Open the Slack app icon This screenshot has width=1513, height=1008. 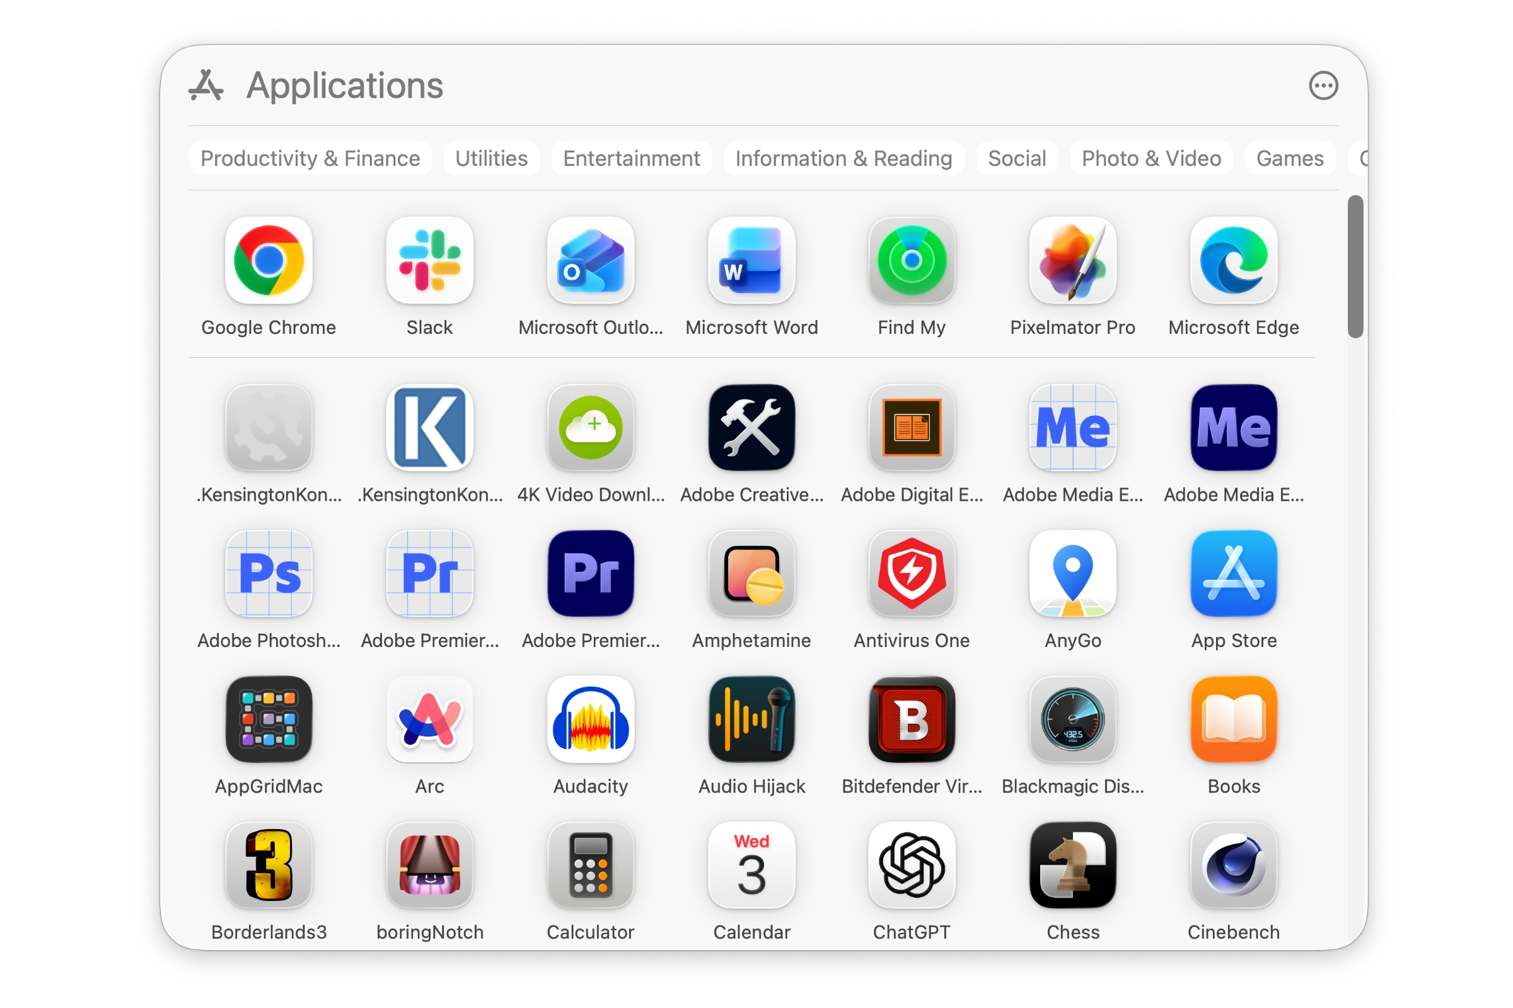point(430,260)
